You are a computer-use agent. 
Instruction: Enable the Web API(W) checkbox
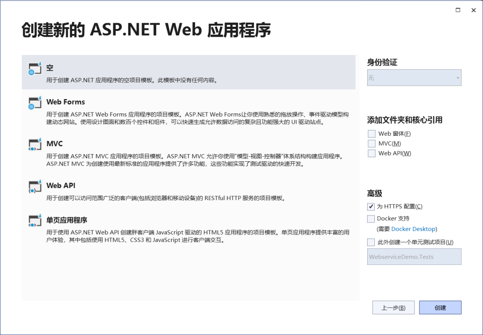pyautogui.click(x=372, y=153)
